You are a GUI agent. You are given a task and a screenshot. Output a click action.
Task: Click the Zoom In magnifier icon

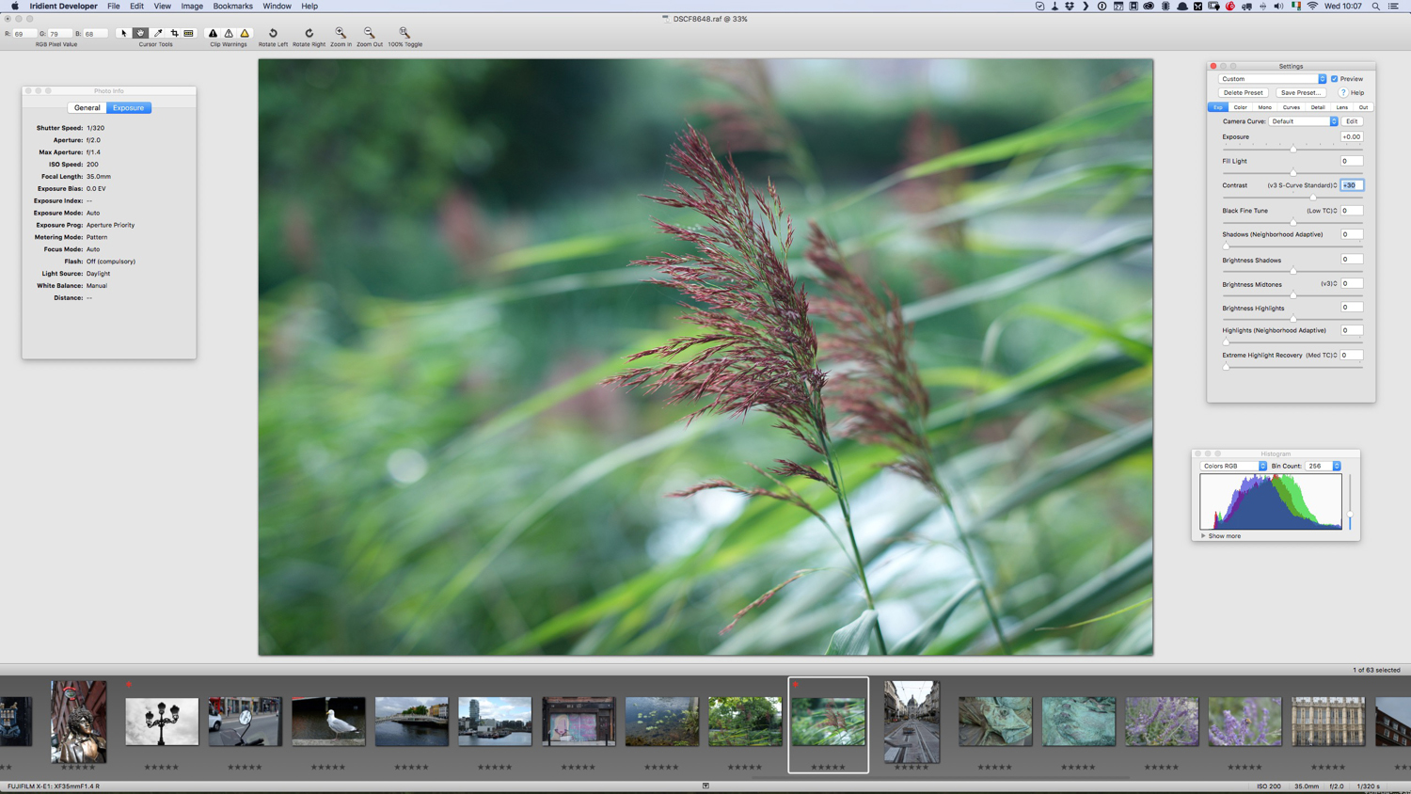[341, 33]
